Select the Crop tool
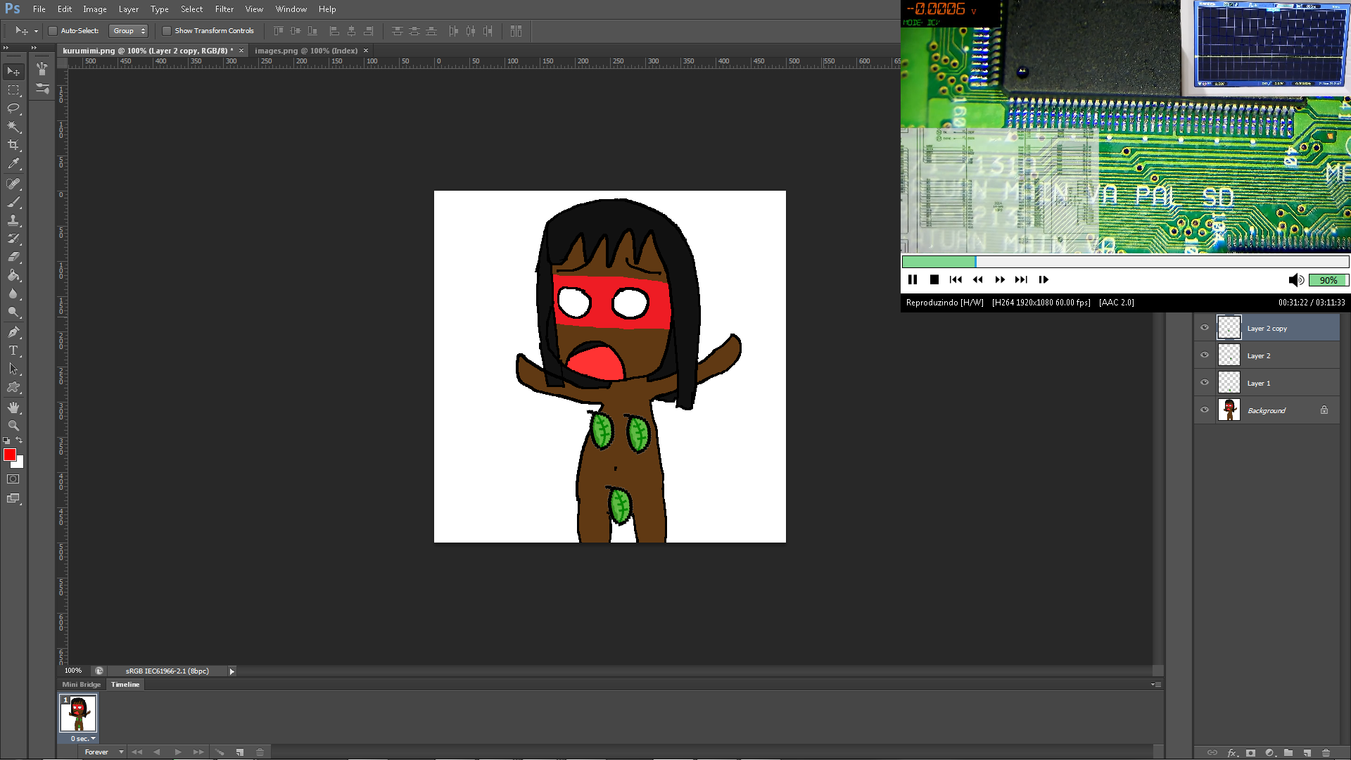 click(13, 145)
